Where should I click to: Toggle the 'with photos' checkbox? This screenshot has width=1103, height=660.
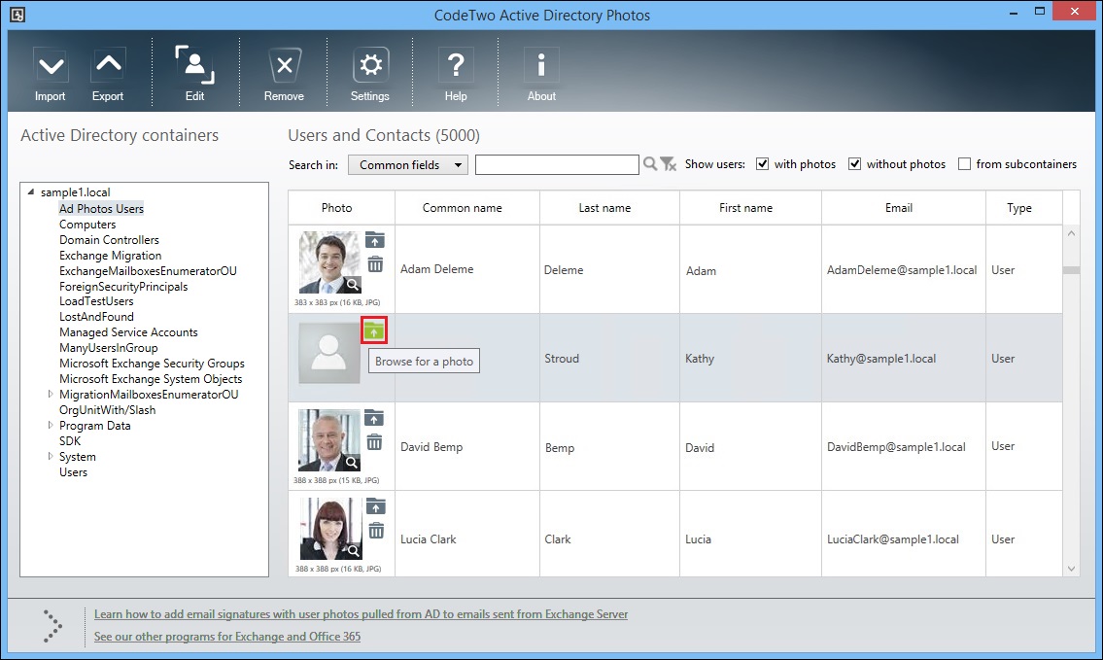pos(762,164)
